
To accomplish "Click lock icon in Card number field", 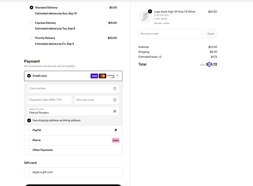I will [115, 88].
